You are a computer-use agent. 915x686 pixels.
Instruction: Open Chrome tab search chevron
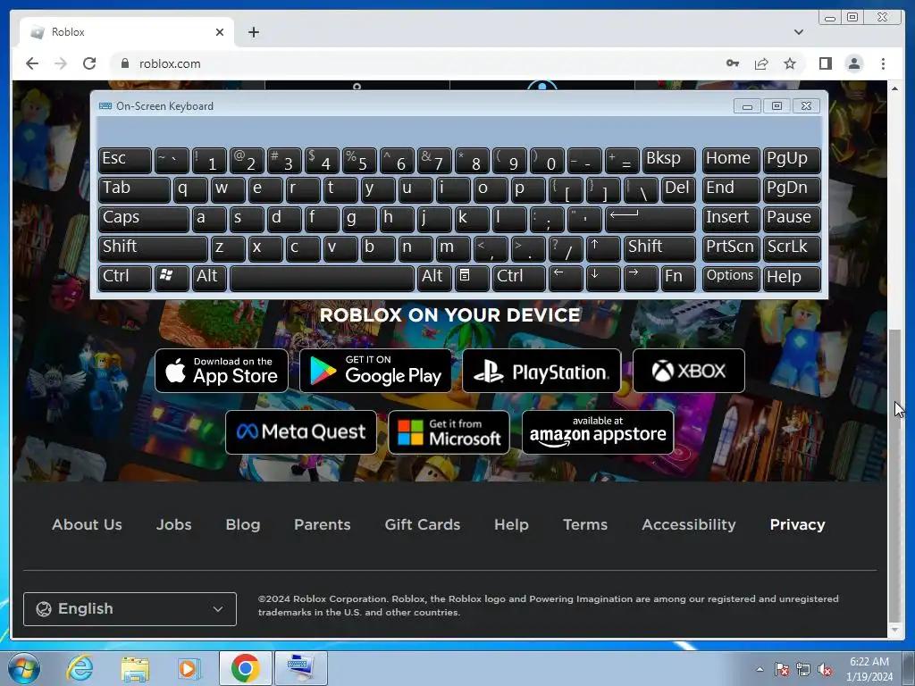[x=798, y=32]
